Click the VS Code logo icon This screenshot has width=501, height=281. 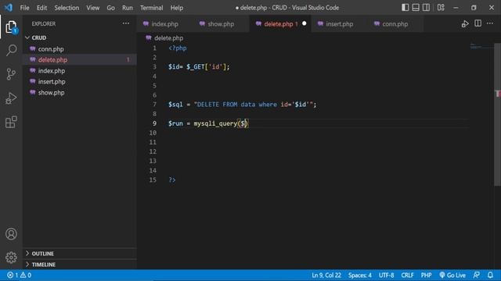[x=9, y=7]
